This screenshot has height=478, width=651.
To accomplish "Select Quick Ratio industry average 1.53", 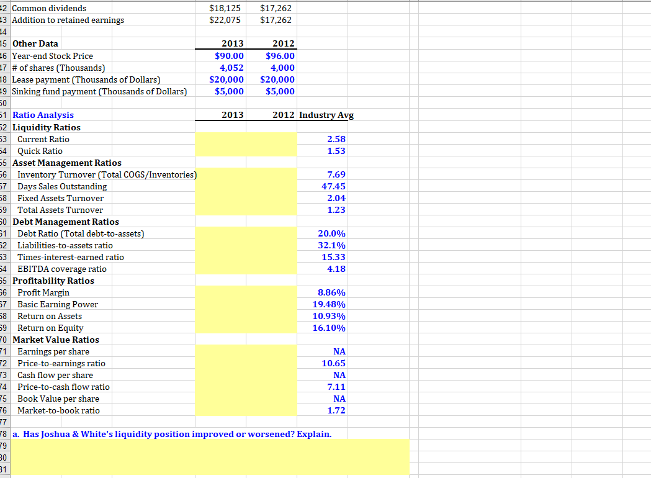I will click(336, 151).
